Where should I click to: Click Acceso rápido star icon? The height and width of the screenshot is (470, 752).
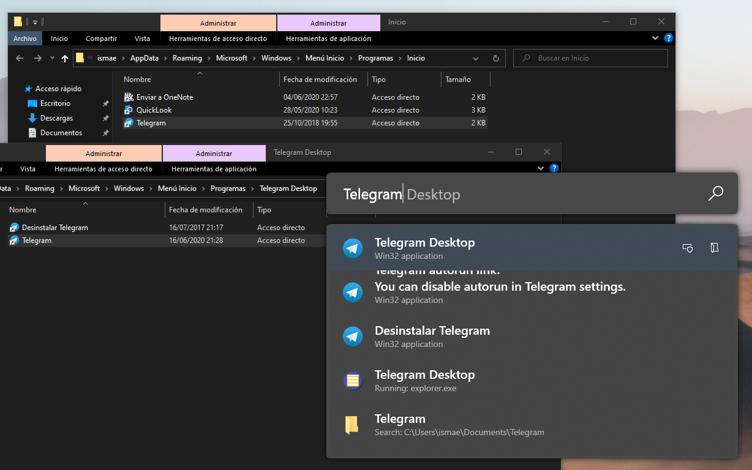coord(28,89)
